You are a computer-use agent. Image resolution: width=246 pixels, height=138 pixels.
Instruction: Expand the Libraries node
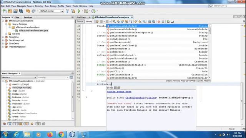(6, 34)
